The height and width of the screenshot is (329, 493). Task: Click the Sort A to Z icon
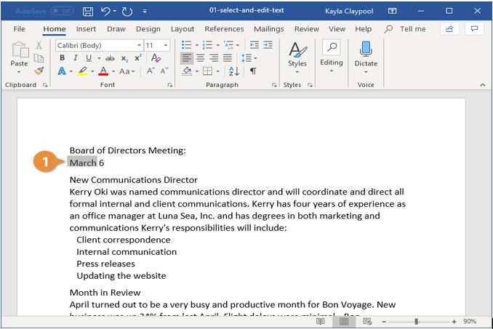[234, 71]
